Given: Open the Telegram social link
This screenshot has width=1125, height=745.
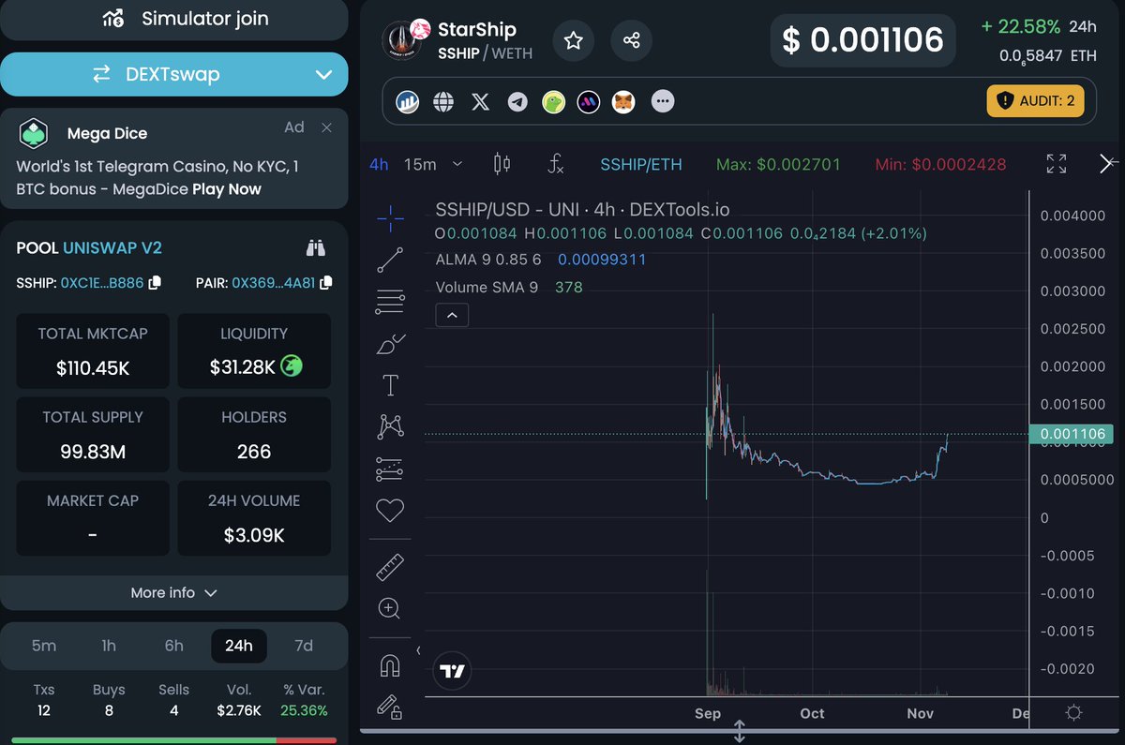Looking at the screenshot, I should pyautogui.click(x=517, y=101).
